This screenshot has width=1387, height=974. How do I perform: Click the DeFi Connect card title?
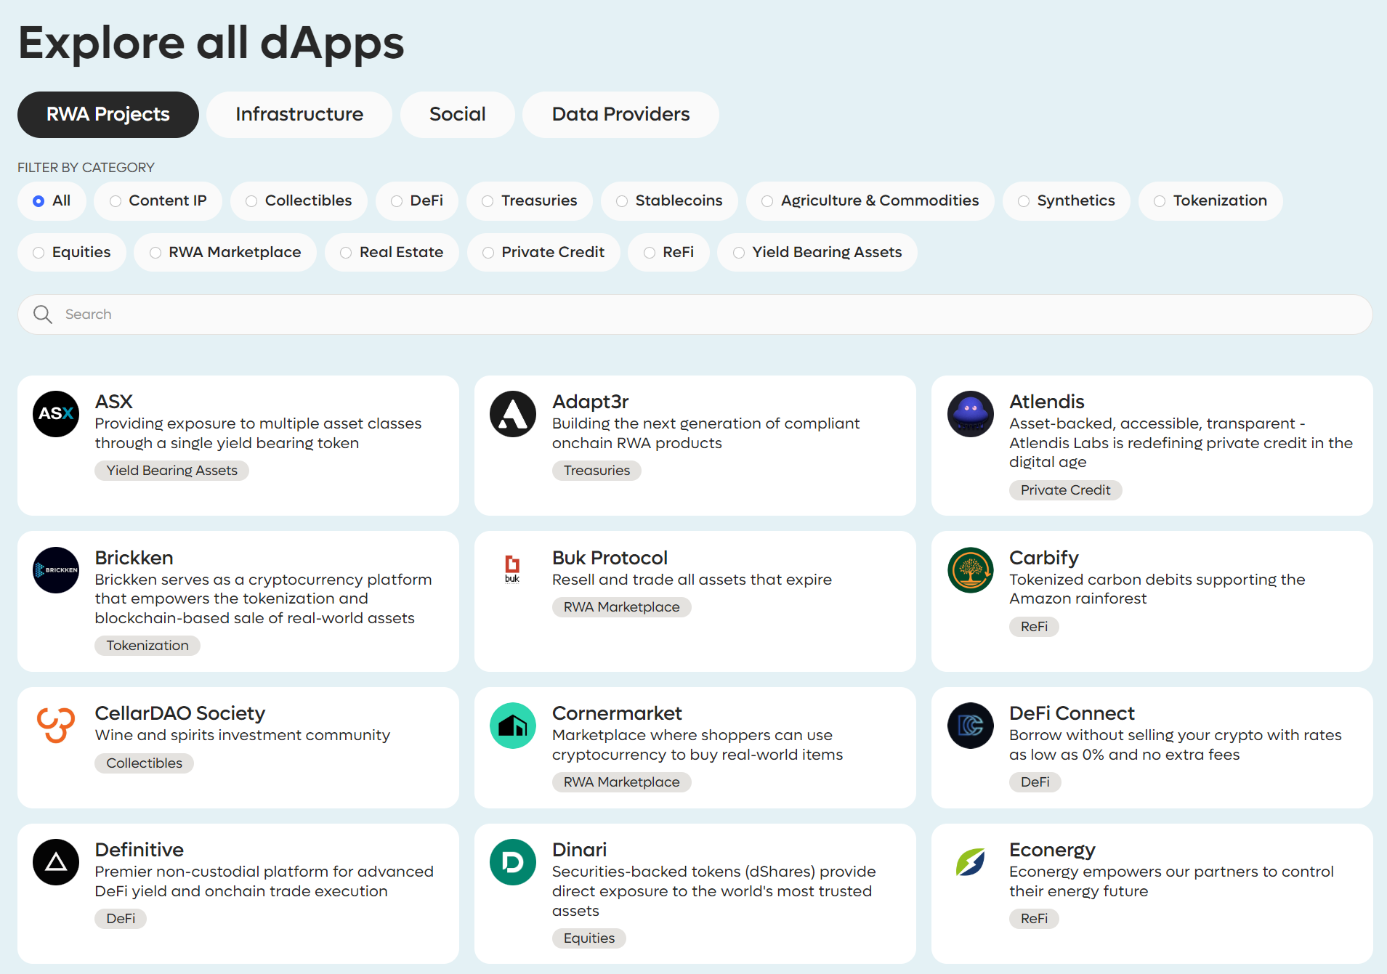tap(1072, 713)
